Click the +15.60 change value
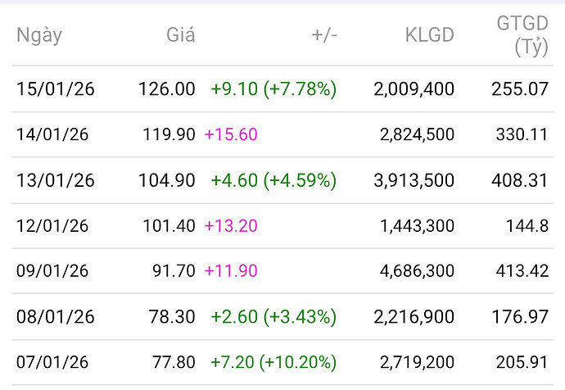565x390 pixels. coord(230,134)
